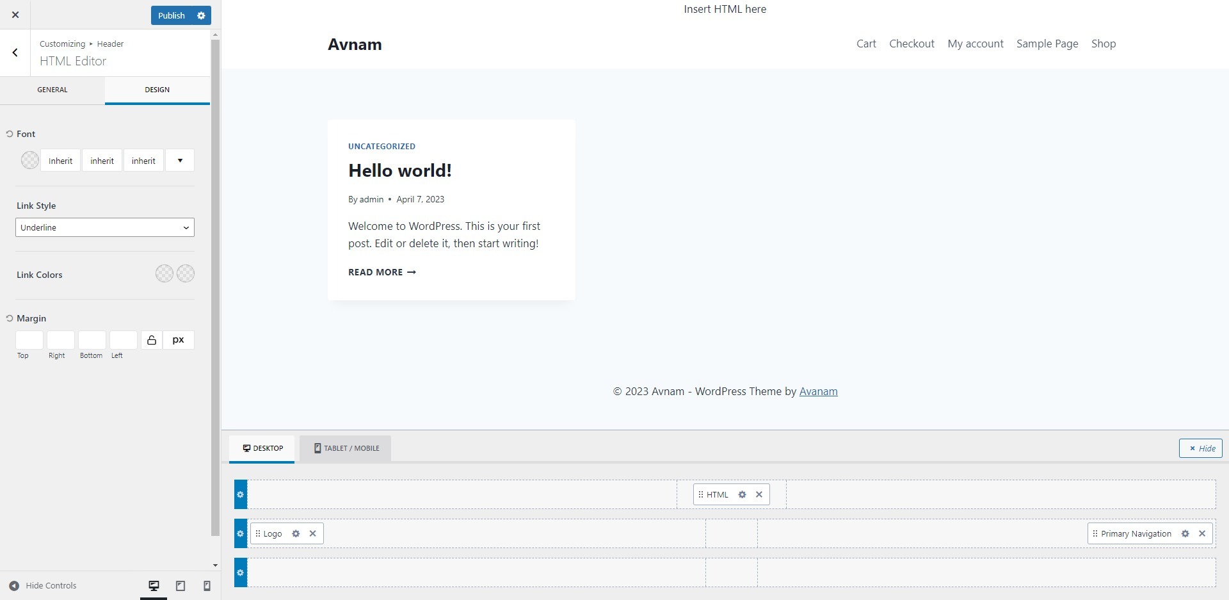The image size is (1229, 600).
Task: Select the Tablet / Mobile builder tab
Action: pos(346,448)
